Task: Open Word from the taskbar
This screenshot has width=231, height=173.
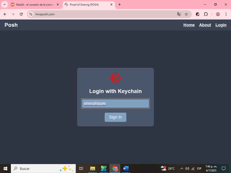Action: (x=126, y=168)
